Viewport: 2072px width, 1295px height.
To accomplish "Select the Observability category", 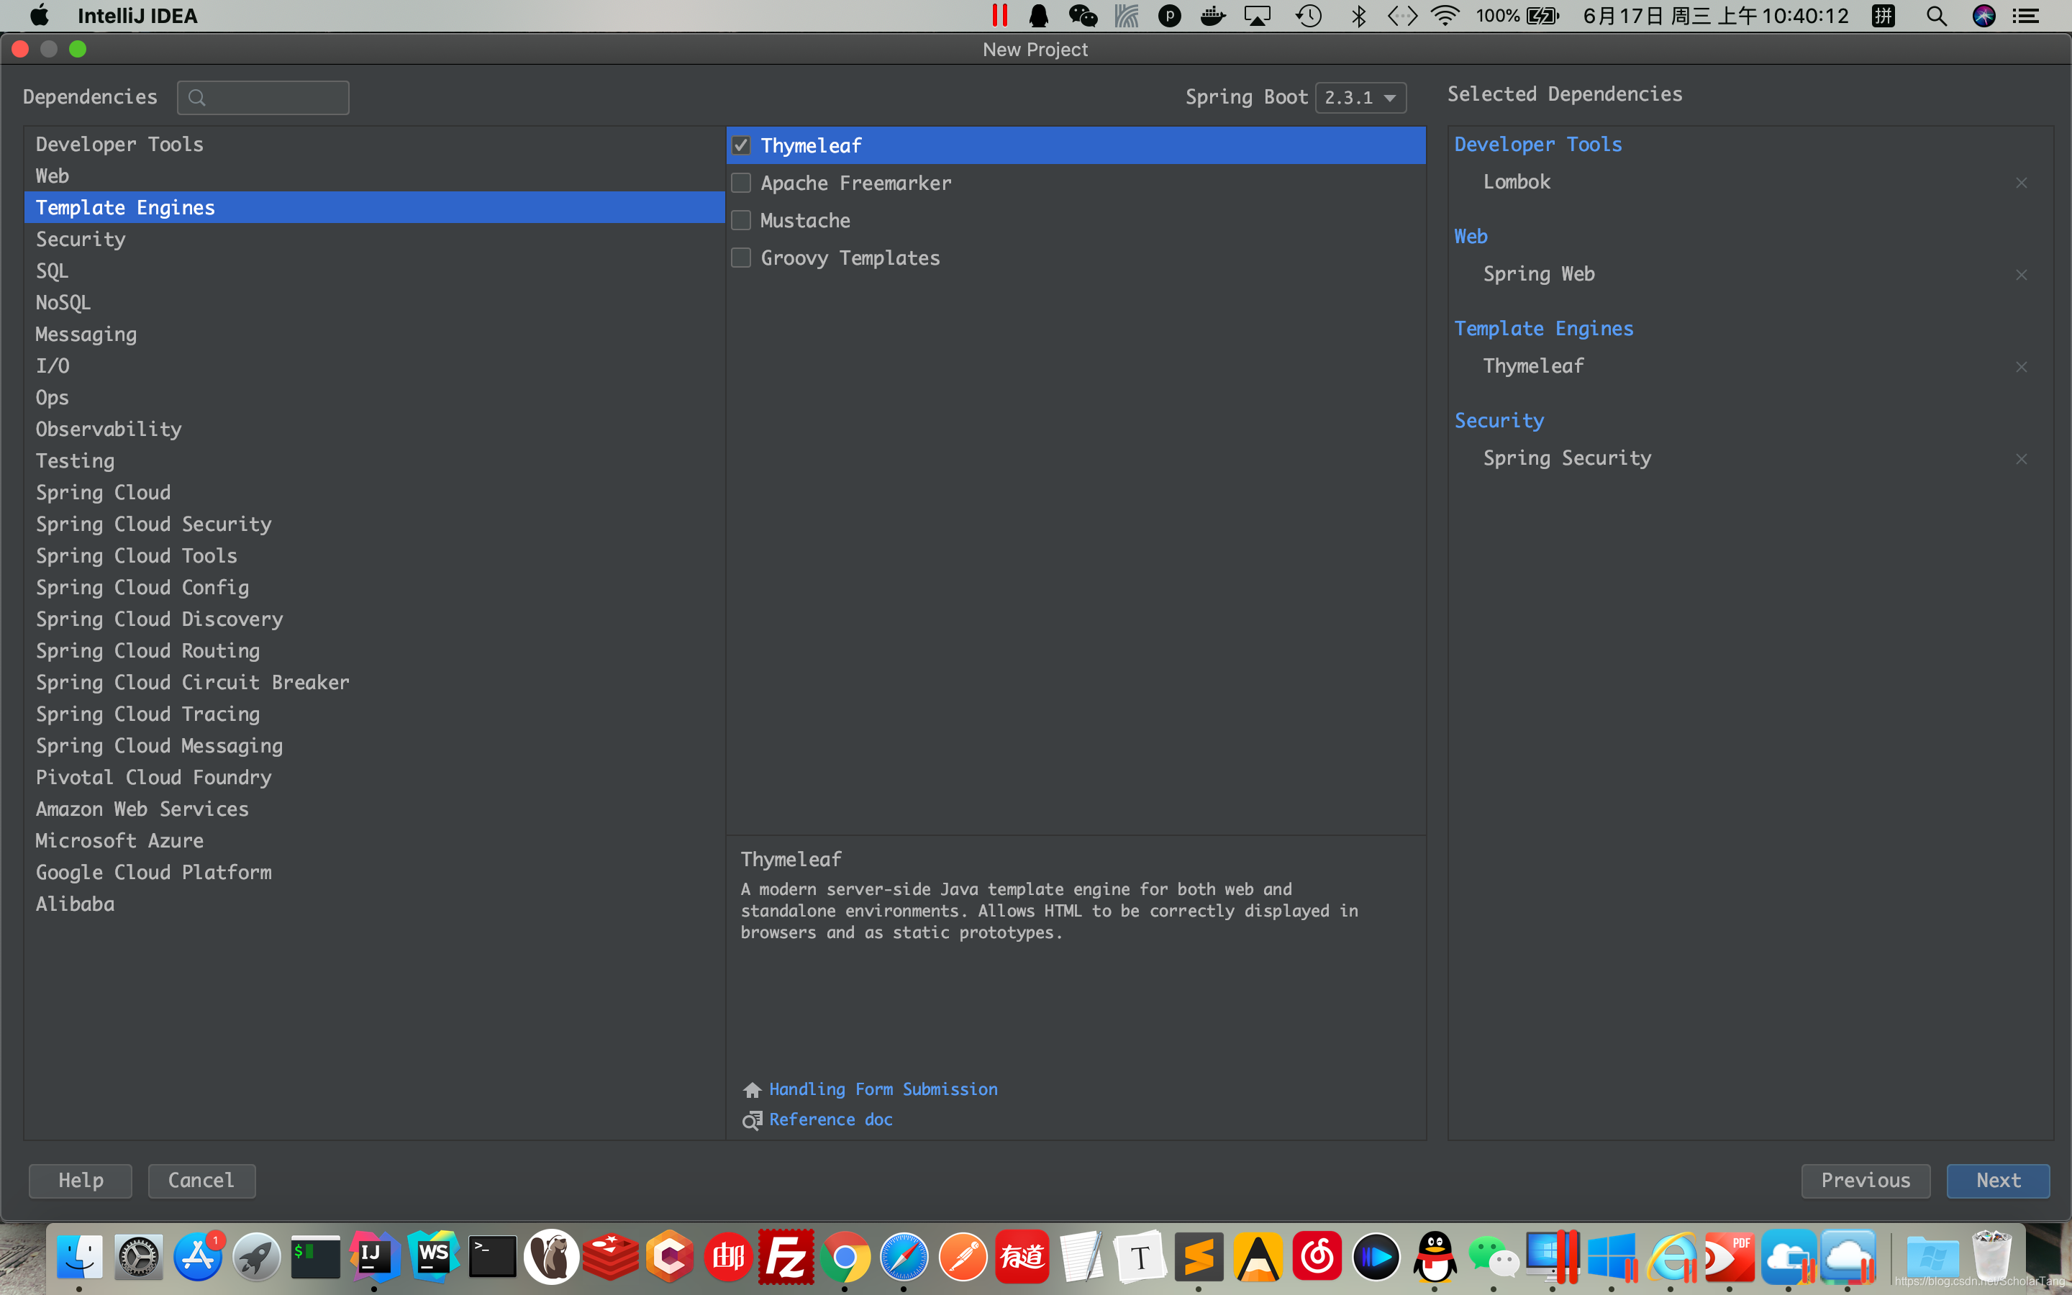I will pos(374,429).
